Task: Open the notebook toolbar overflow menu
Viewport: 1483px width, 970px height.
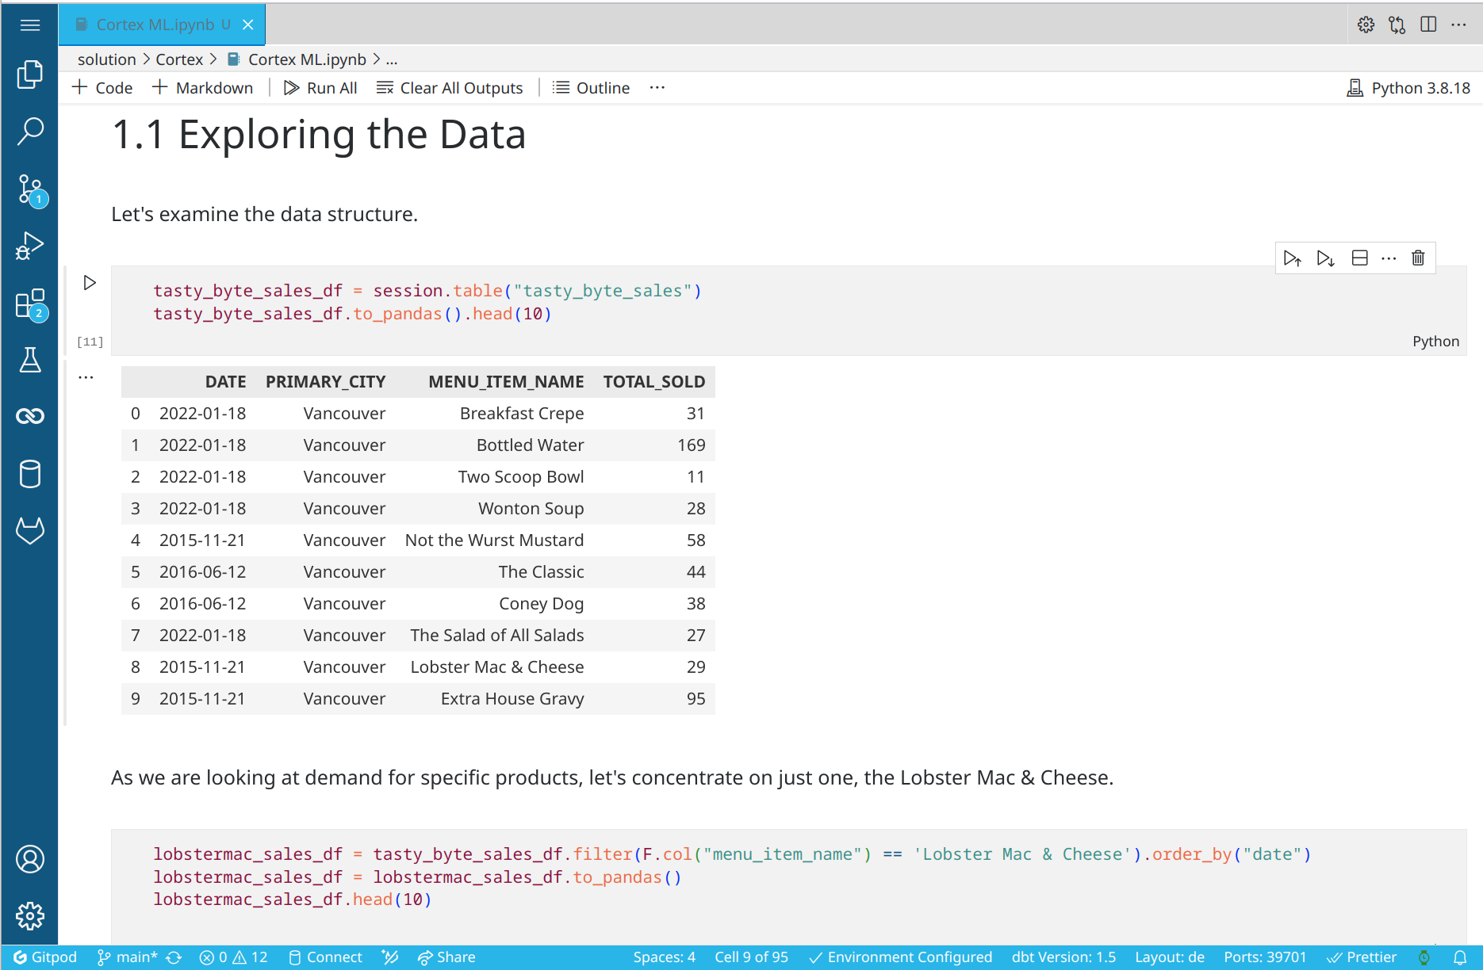Action: click(657, 87)
